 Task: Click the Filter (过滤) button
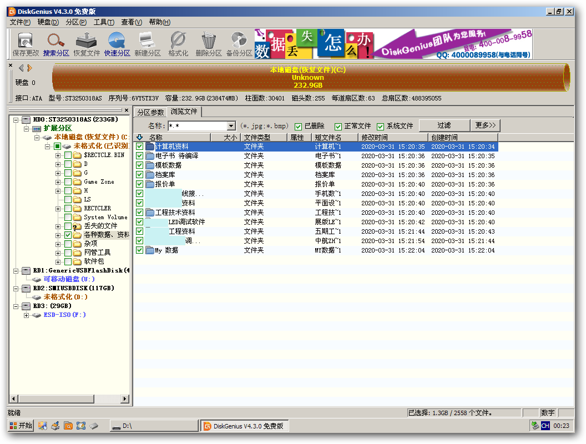coord(444,125)
